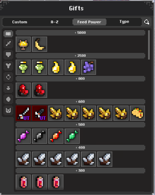The width and height of the screenshot is (155, 195).
Task: Switch to the A-Z sort tab
Action: click(54, 22)
